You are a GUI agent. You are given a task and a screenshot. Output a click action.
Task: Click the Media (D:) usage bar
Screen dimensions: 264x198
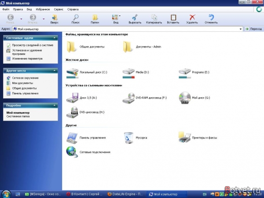pos(128,77)
